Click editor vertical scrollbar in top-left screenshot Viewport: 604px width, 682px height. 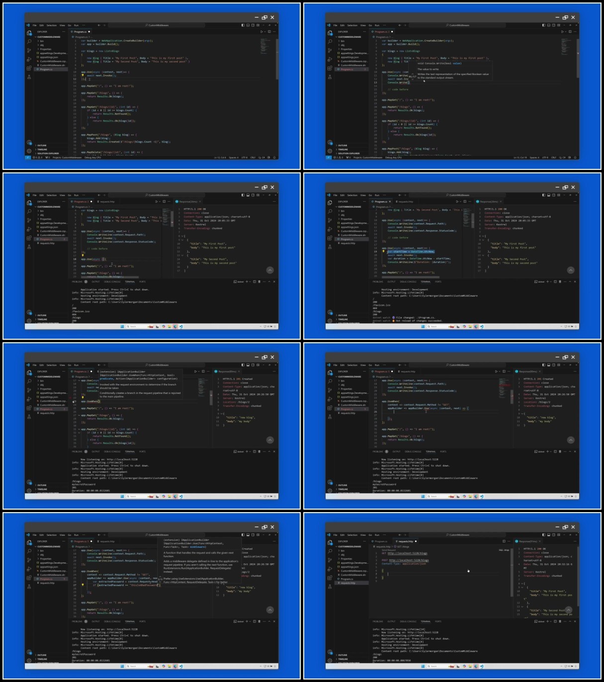coord(277,59)
